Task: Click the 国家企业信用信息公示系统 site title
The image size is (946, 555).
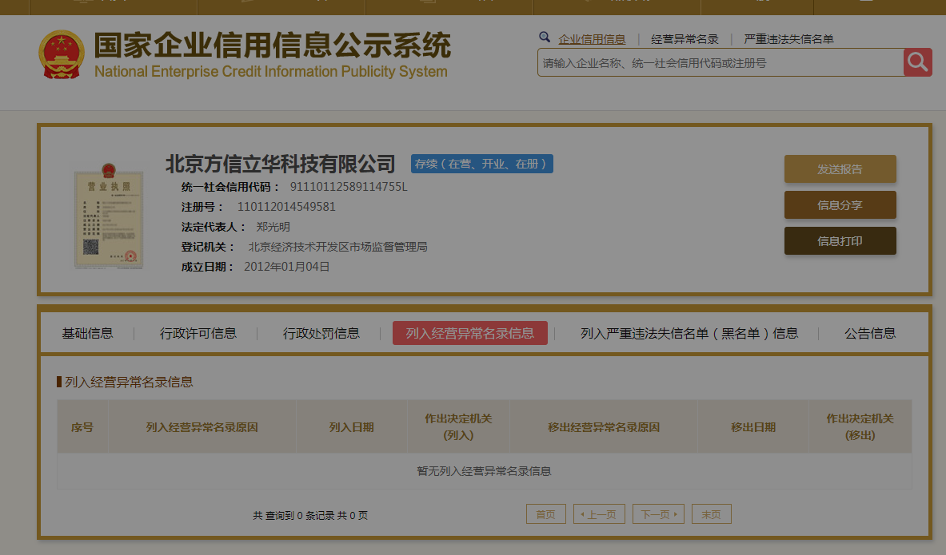Action: [x=272, y=46]
